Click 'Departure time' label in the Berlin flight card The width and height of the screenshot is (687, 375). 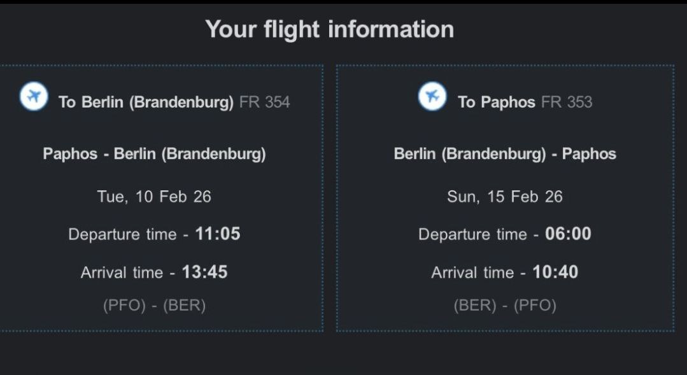tap(122, 234)
